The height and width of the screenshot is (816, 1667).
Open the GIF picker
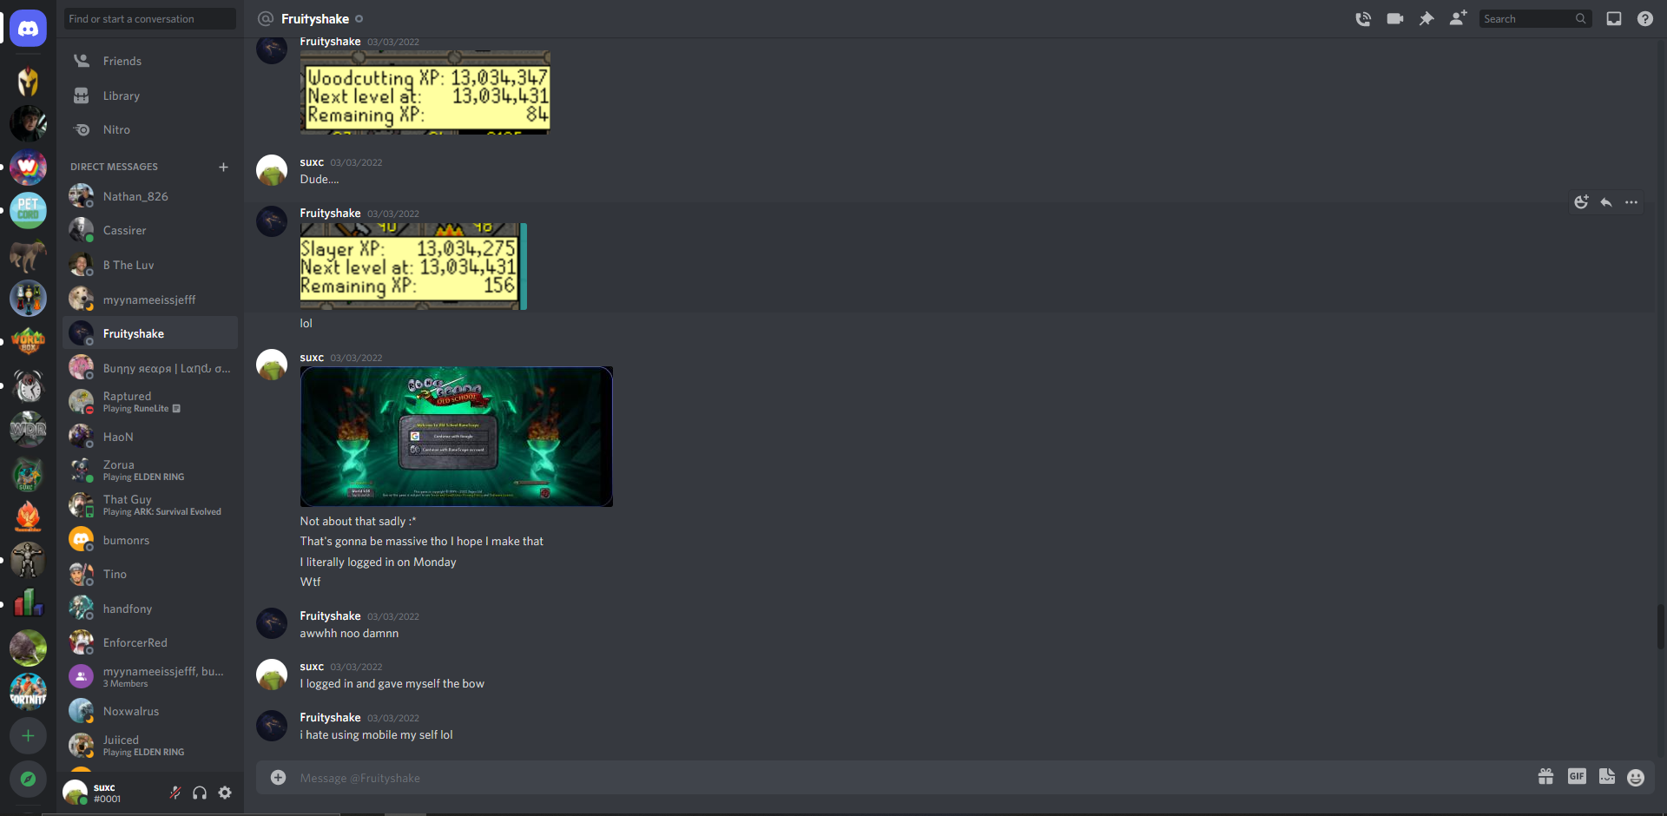click(x=1577, y=777)
